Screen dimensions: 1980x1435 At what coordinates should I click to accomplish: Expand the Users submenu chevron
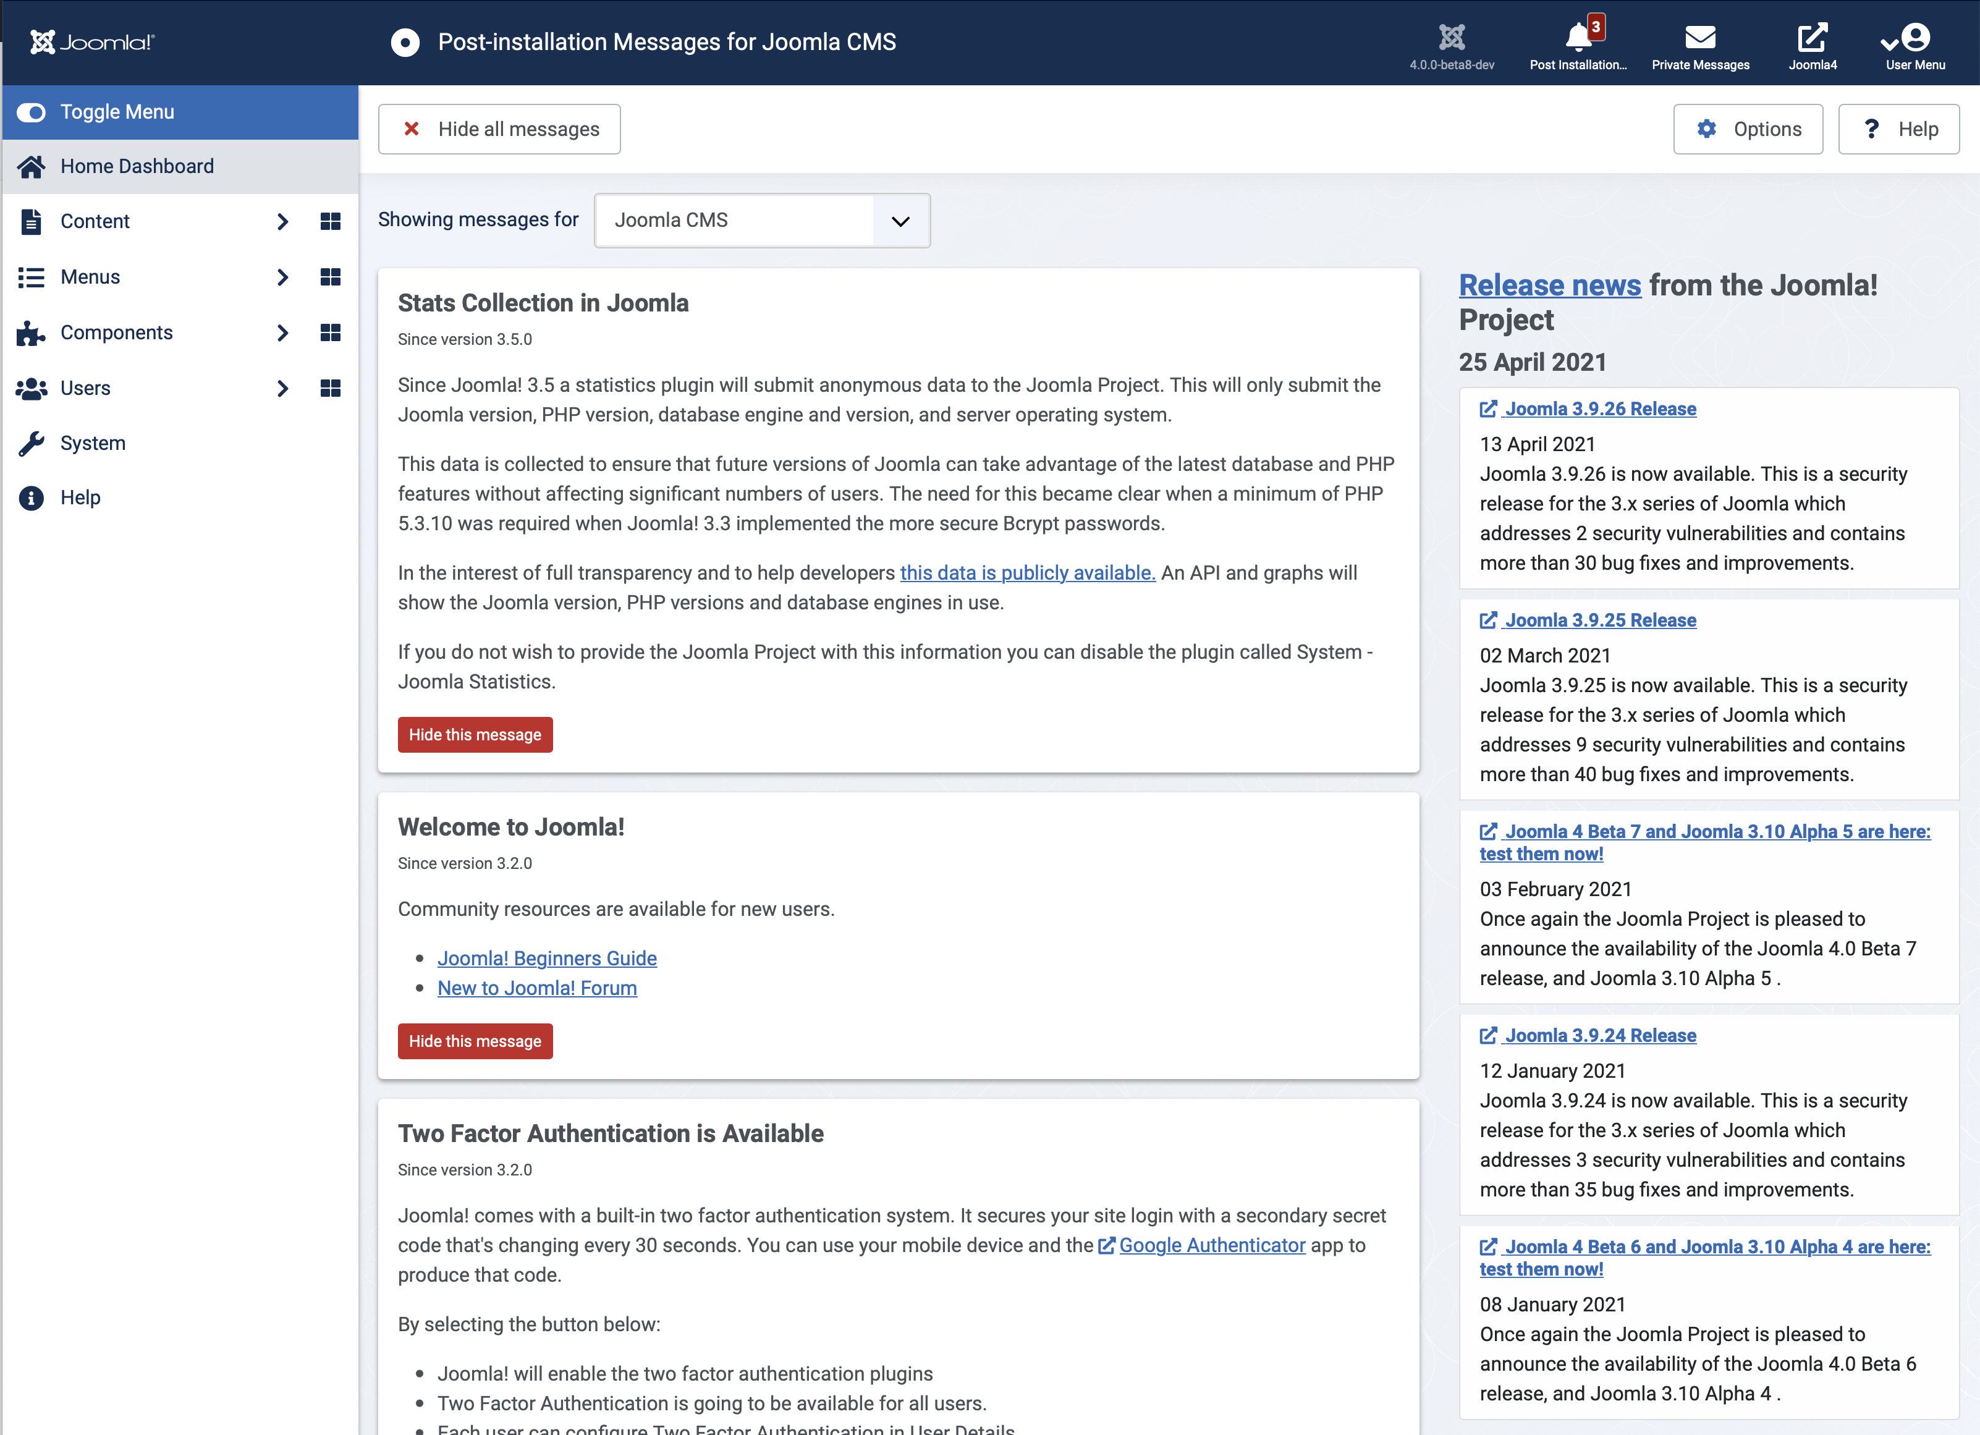click(x=282, y=389)
